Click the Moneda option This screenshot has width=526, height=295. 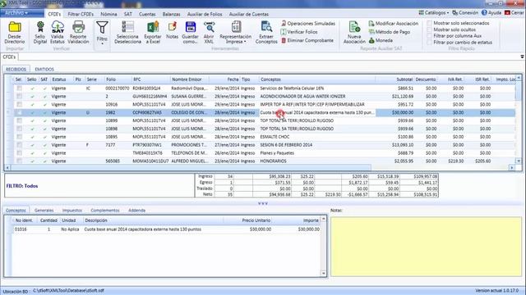pos(381,40)
